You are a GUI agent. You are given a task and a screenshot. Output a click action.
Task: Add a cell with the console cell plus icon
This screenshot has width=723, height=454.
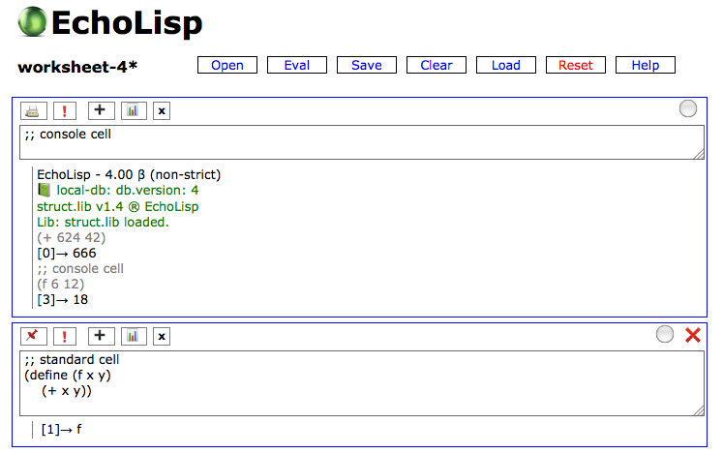(x=101, y=110)
